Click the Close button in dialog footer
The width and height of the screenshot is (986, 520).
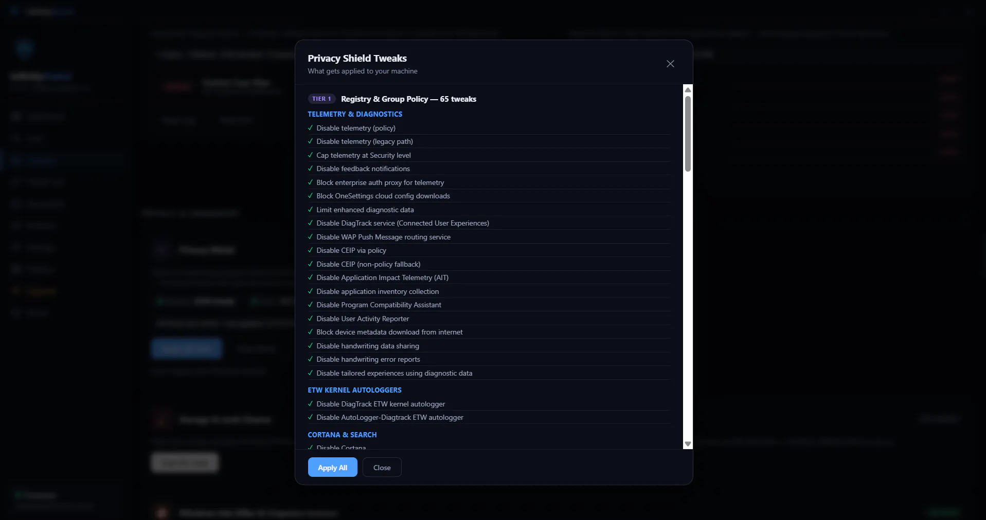[382, 468]
